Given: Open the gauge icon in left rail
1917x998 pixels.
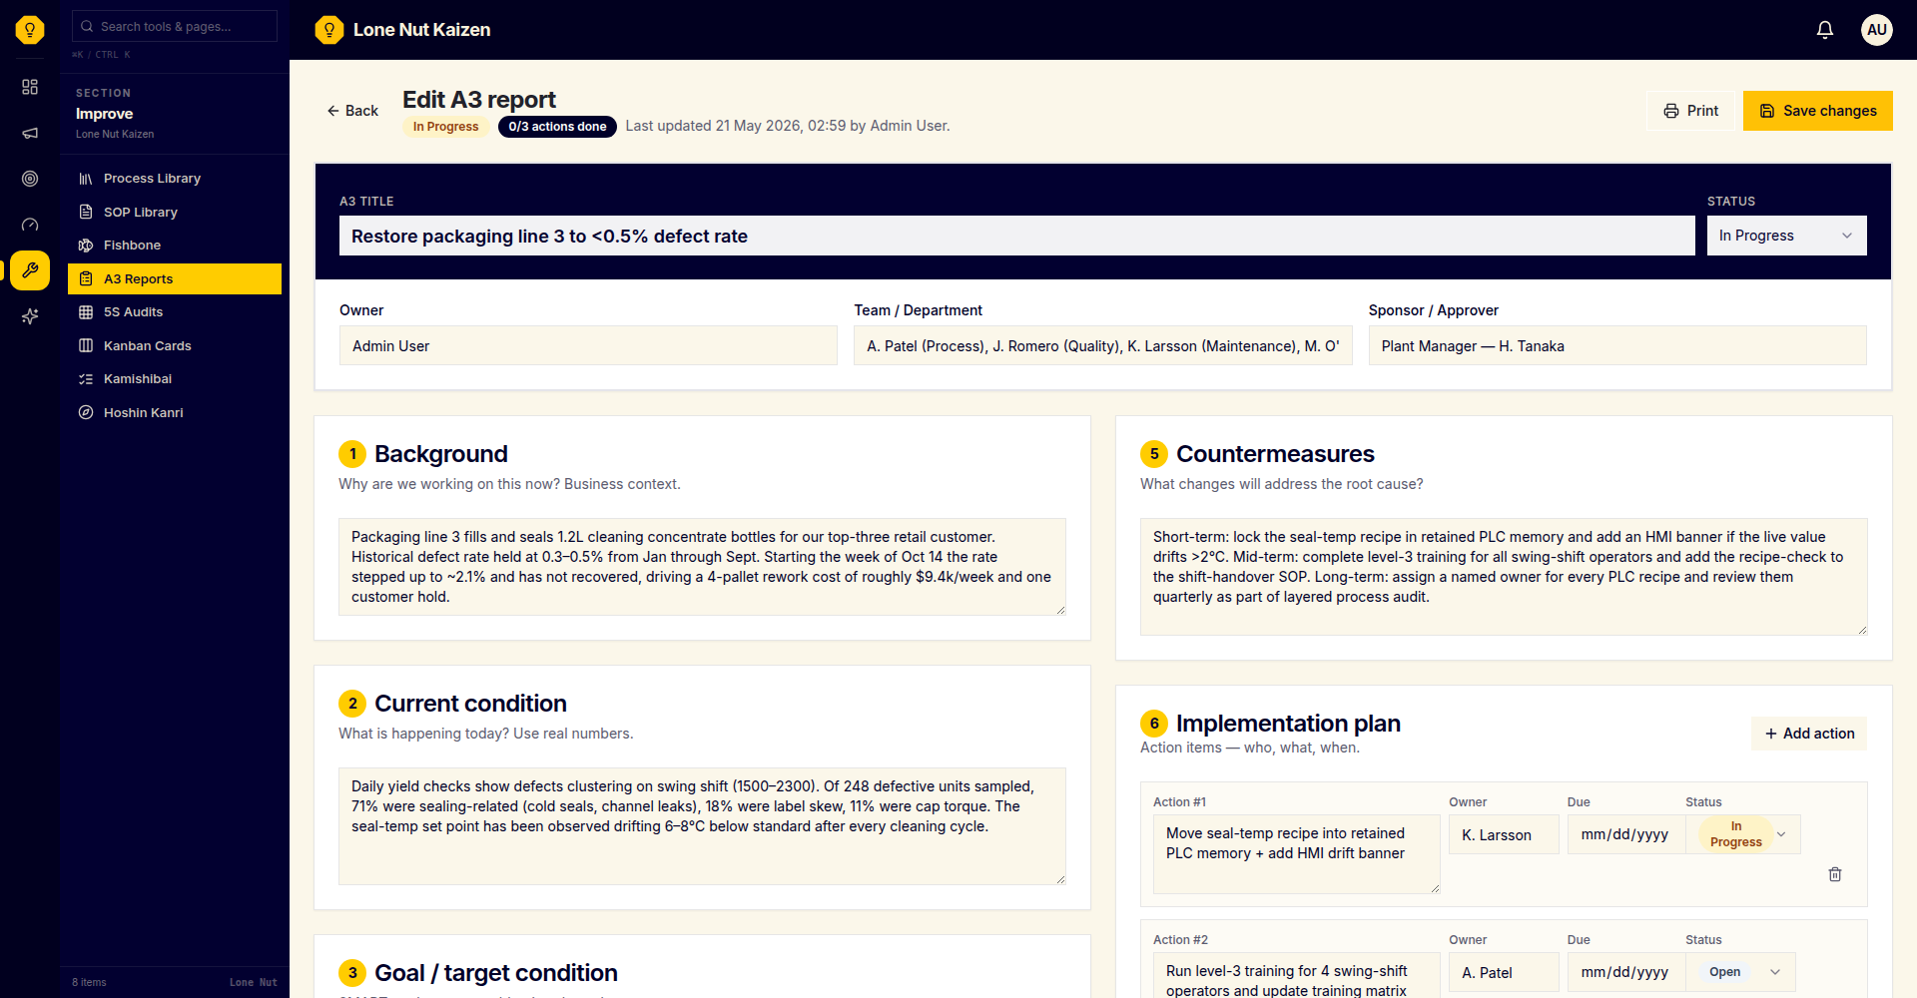Looking at the screenshot, I should point(30,225).
